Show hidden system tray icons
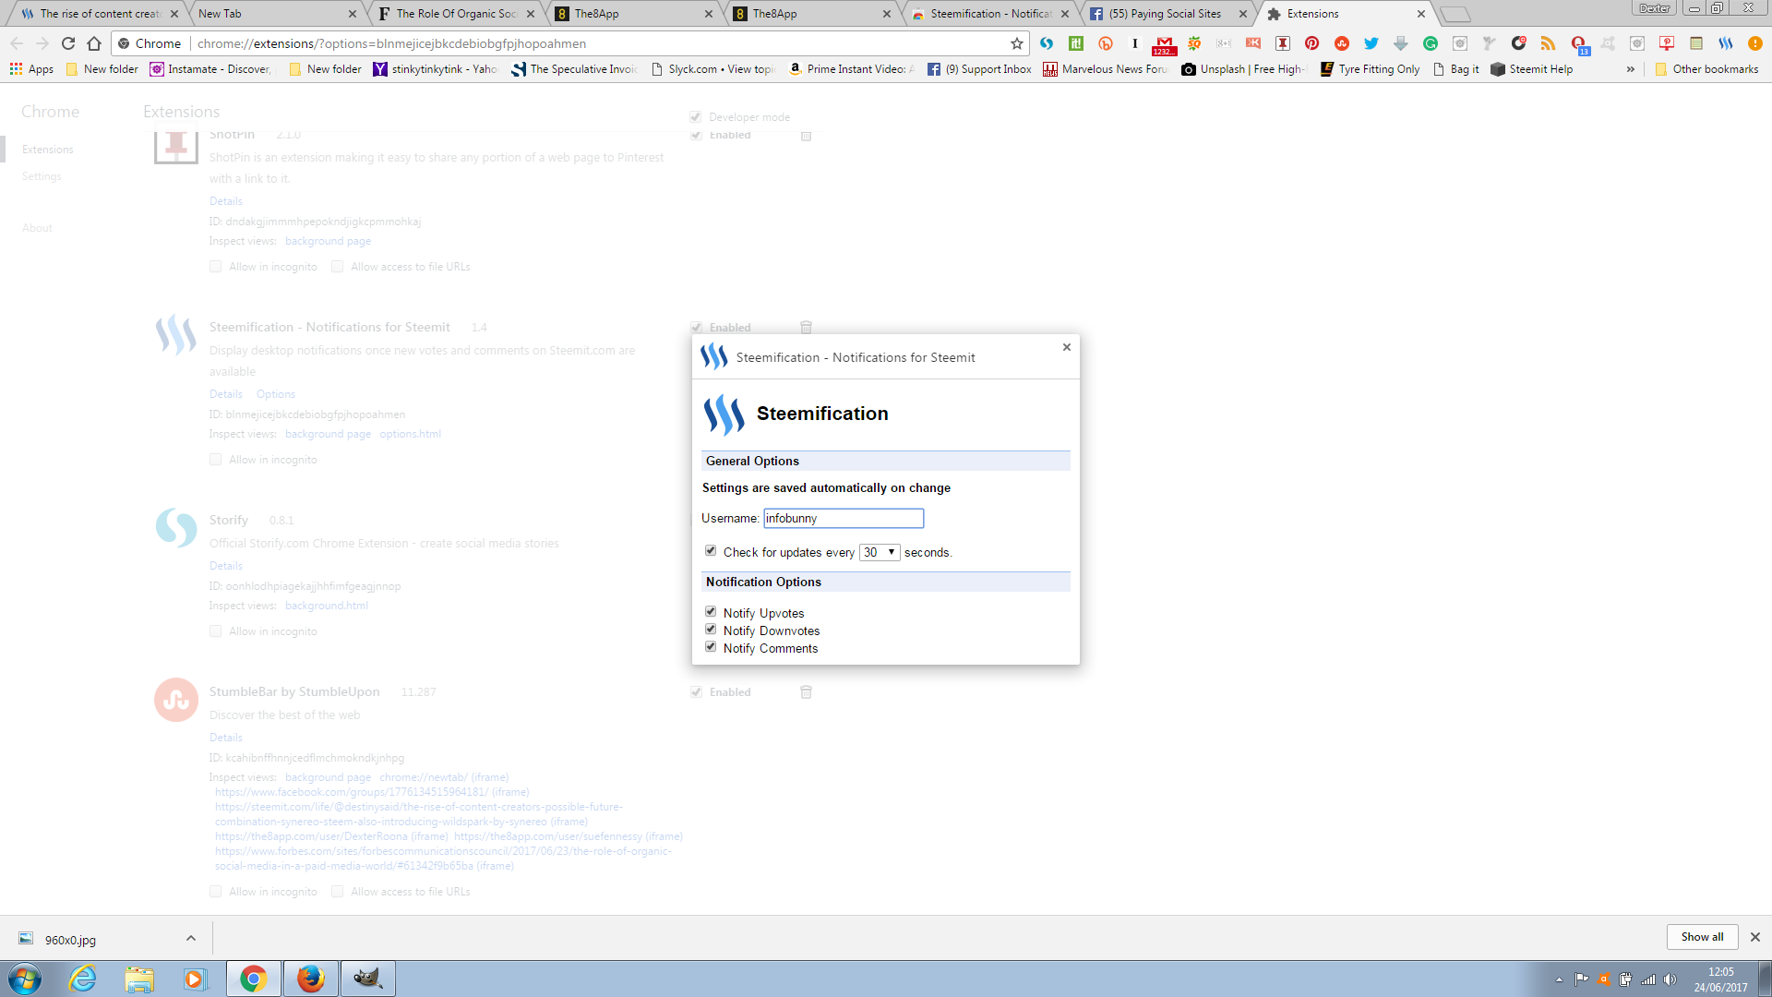The height and width of the screenshot is (997, 1772). 1559,979
